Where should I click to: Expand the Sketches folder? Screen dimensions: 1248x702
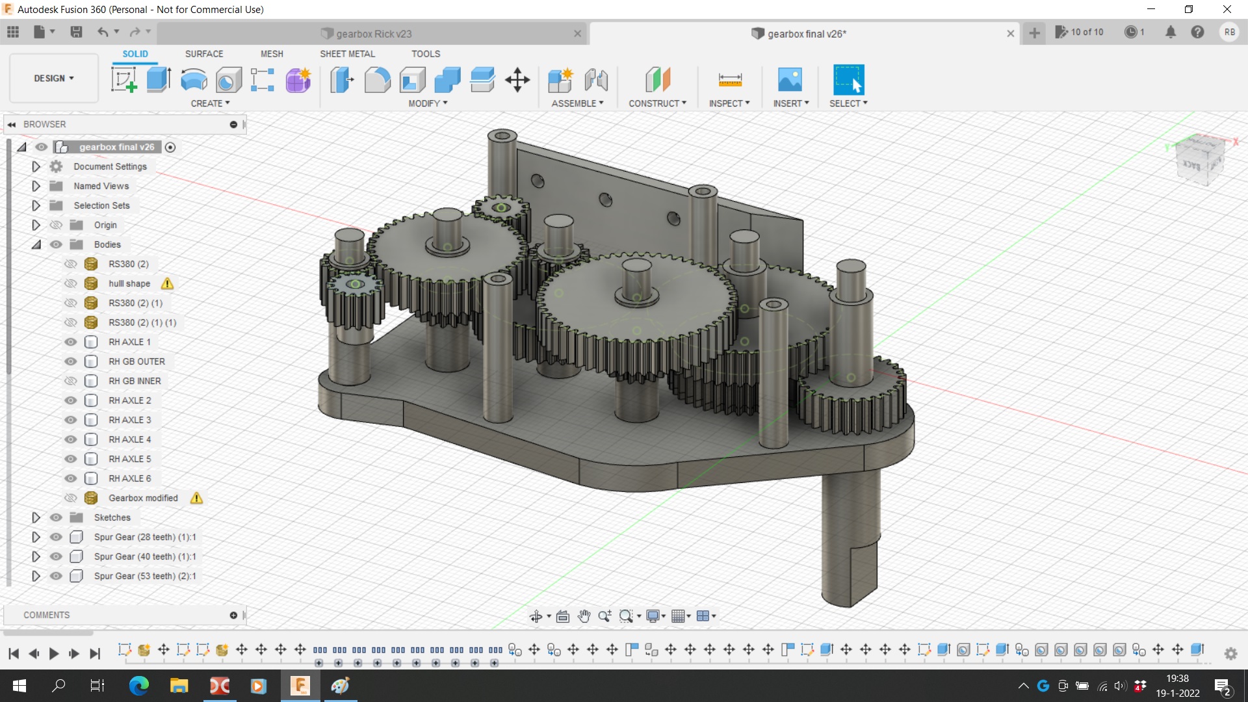point(36,517)
